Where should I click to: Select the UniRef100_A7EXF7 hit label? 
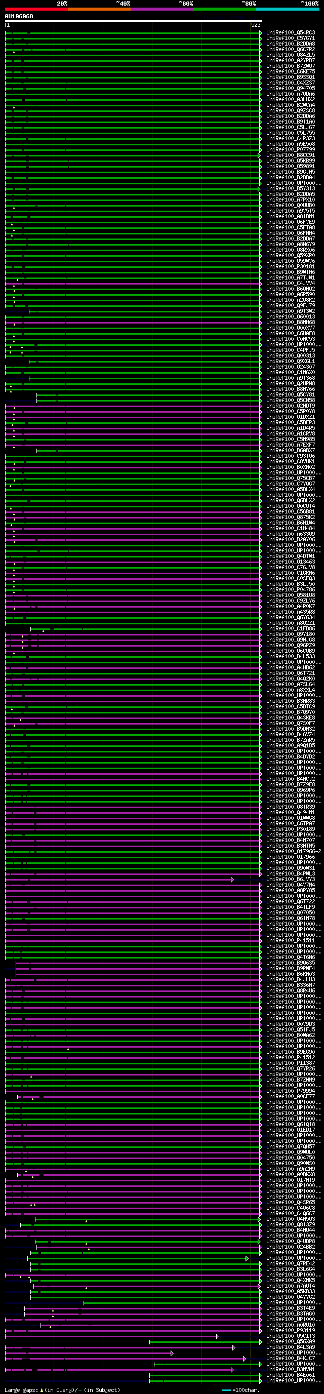(x=291, y=445)
